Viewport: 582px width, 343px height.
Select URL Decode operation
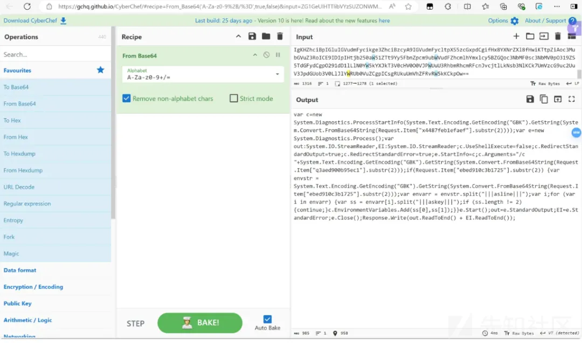[x=56, y=187]
